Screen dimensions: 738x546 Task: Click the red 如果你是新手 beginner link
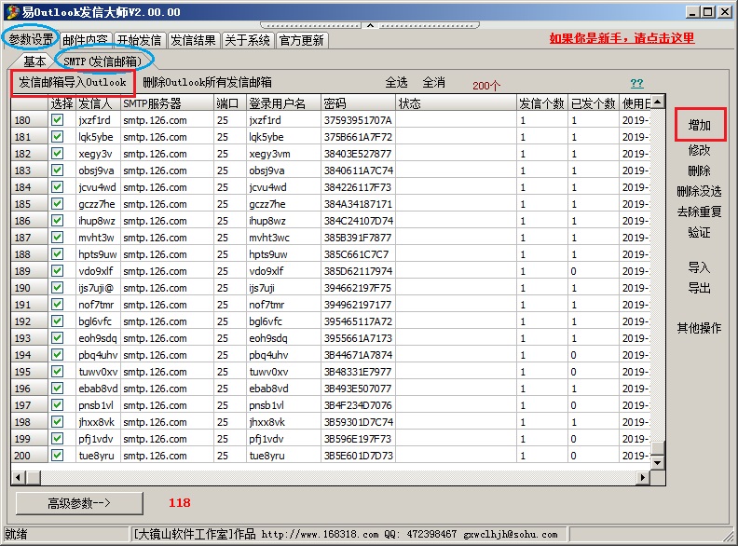point(622,39)
